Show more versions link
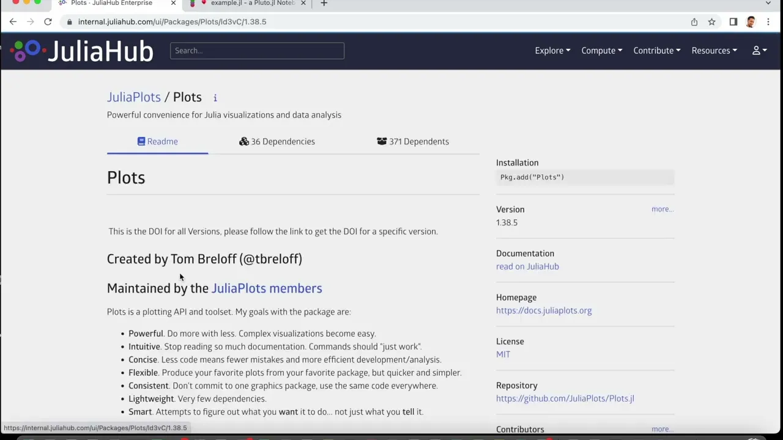 (x=662, y=209)
